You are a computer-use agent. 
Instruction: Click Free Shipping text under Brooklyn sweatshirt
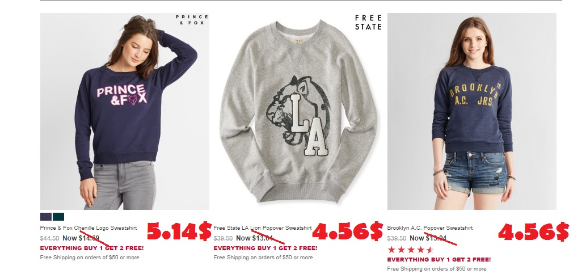click(437, 269)
